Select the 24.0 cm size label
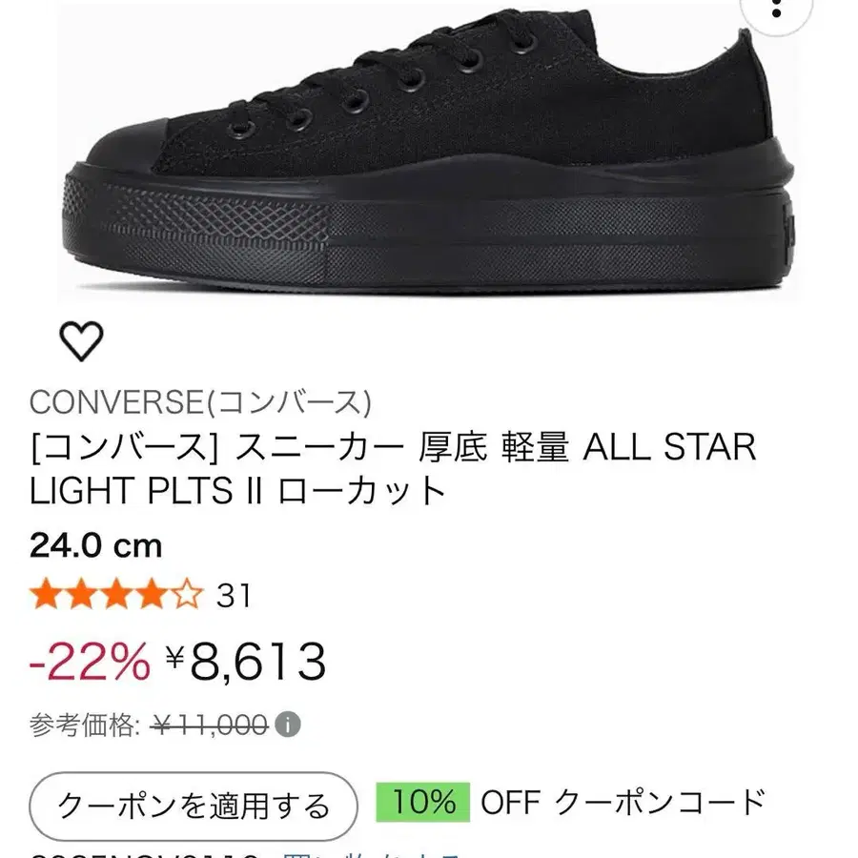This screenshot has width=858, height=858. (x=95, y=546)
